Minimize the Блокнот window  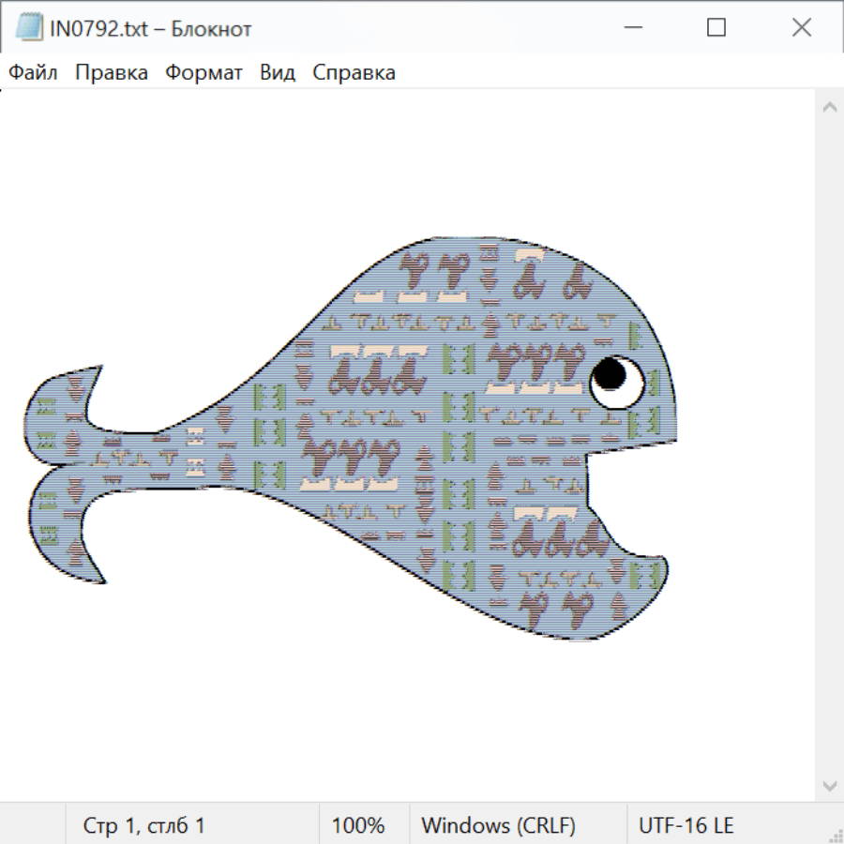click(x=631, y=28)
